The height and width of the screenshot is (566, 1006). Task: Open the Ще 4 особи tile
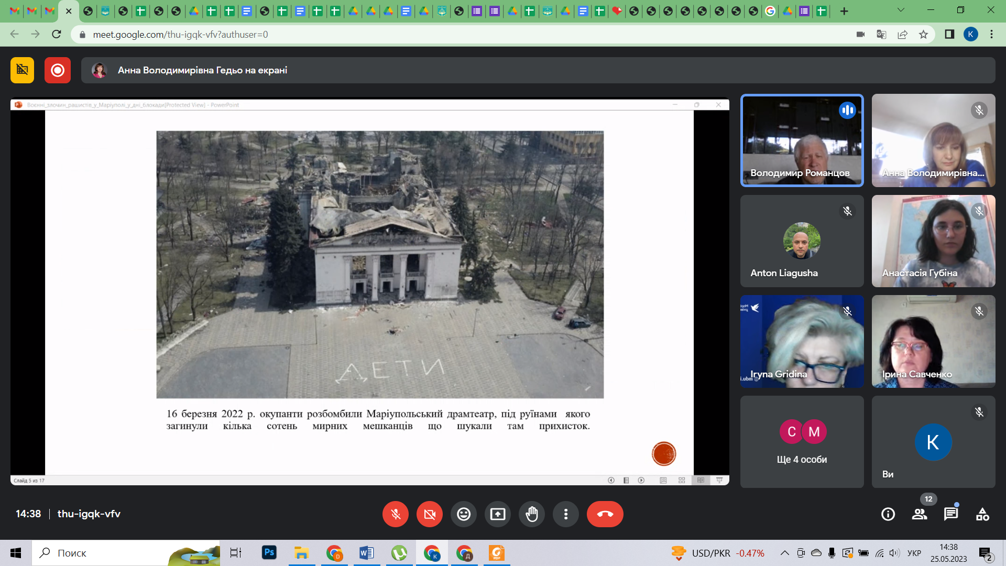pos(802,442)
